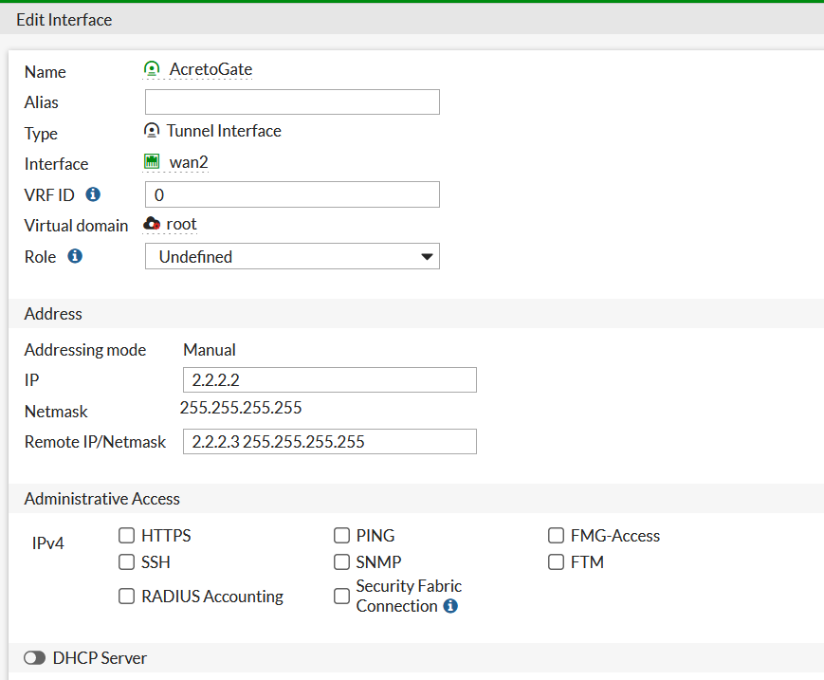
Task: Open the Role dropdown showing Undefined
Action: click(x=292, y=256)
